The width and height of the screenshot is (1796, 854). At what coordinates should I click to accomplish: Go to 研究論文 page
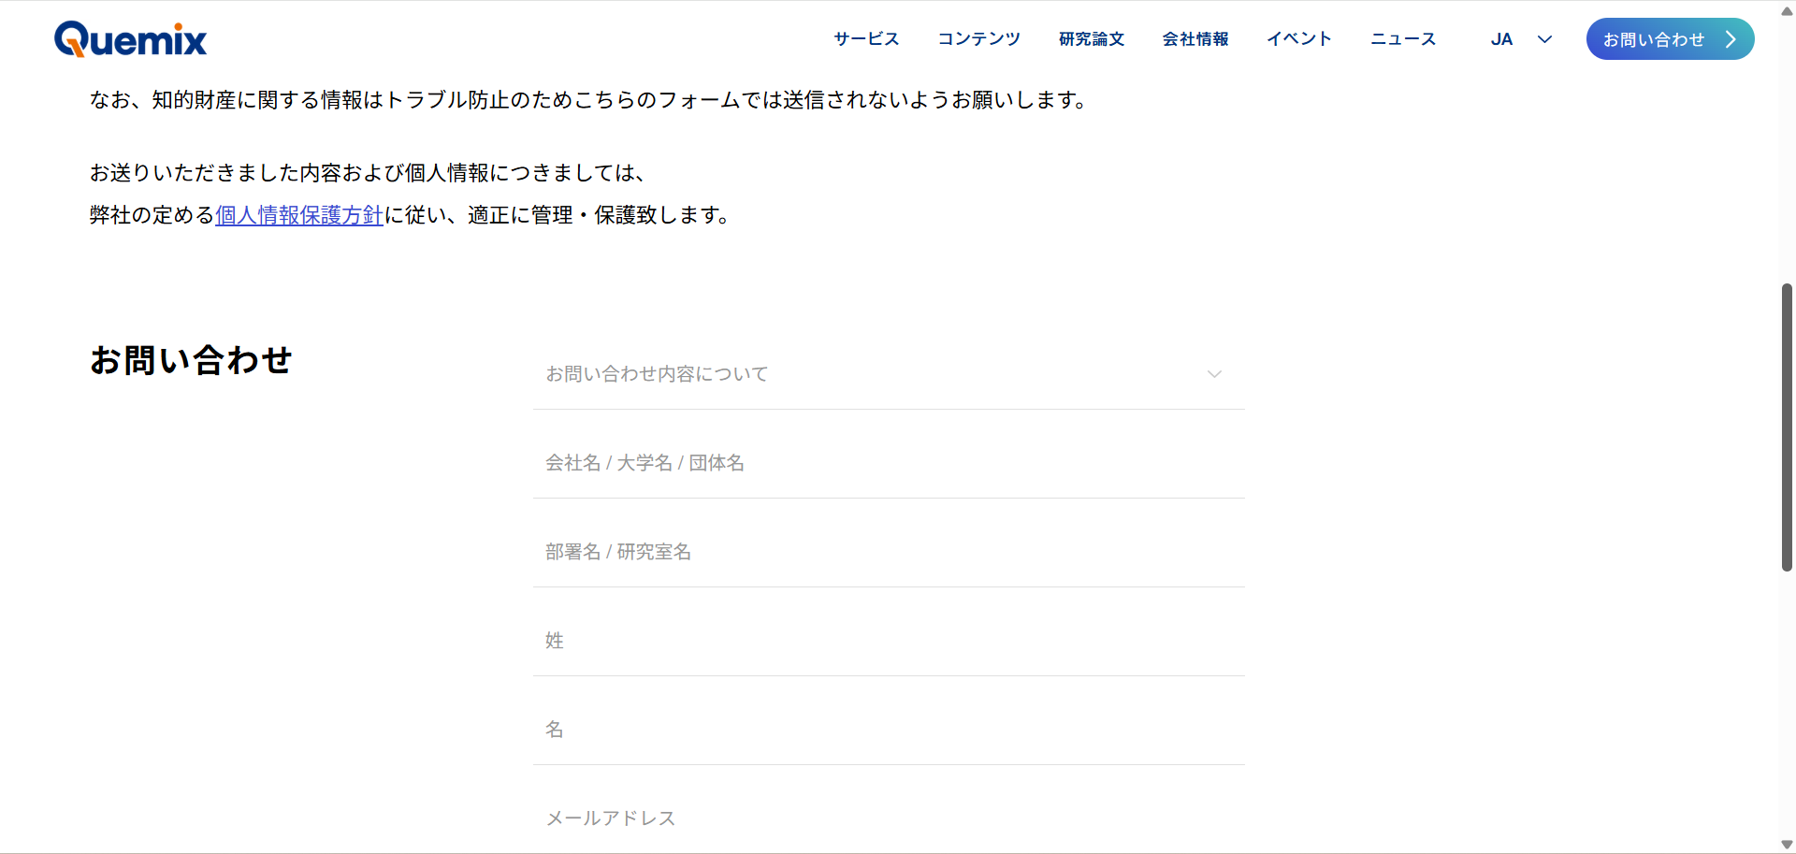tap(1092, 39)
